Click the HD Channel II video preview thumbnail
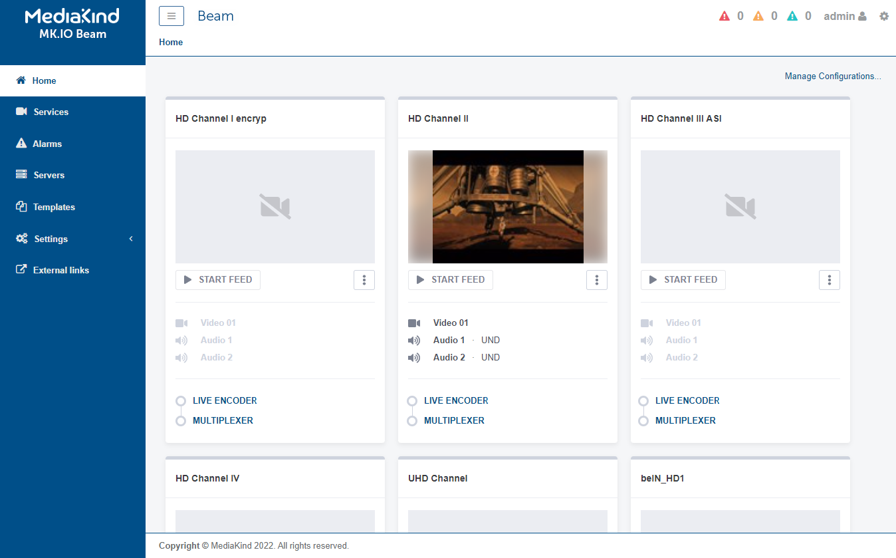The width and height of the screenshot is (896, 558). (x=508, y=206)
